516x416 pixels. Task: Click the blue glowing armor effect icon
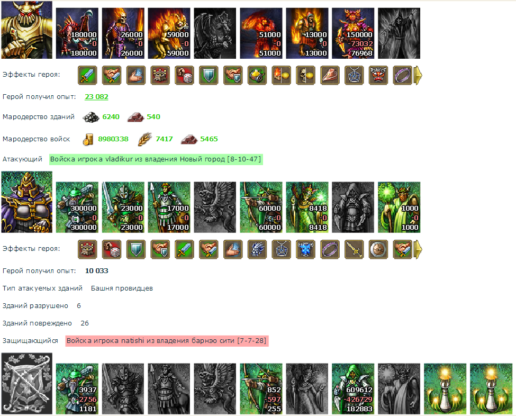tap(305, 249)
